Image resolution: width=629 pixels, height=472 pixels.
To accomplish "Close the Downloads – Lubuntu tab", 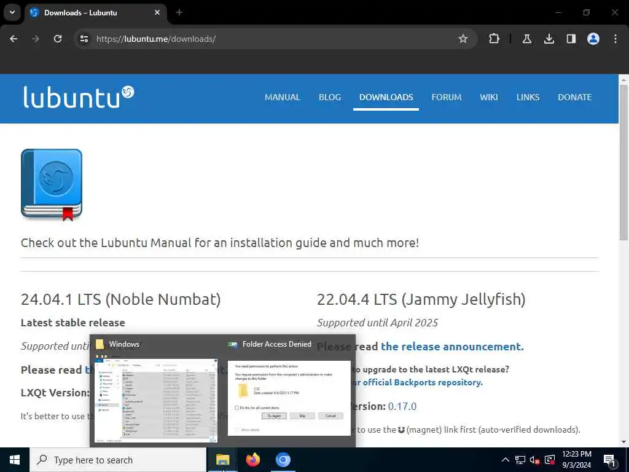I will tap(157, 12).
